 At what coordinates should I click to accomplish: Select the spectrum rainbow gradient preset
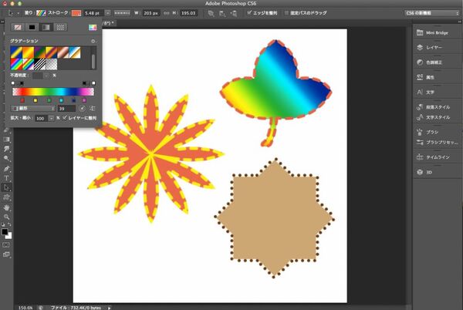(x=16, y=64)
